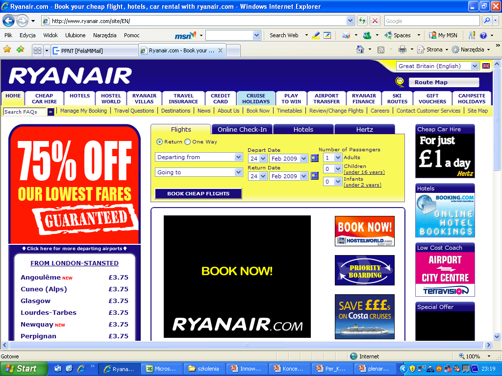Close the Ryanair.com browser tab

220,50
